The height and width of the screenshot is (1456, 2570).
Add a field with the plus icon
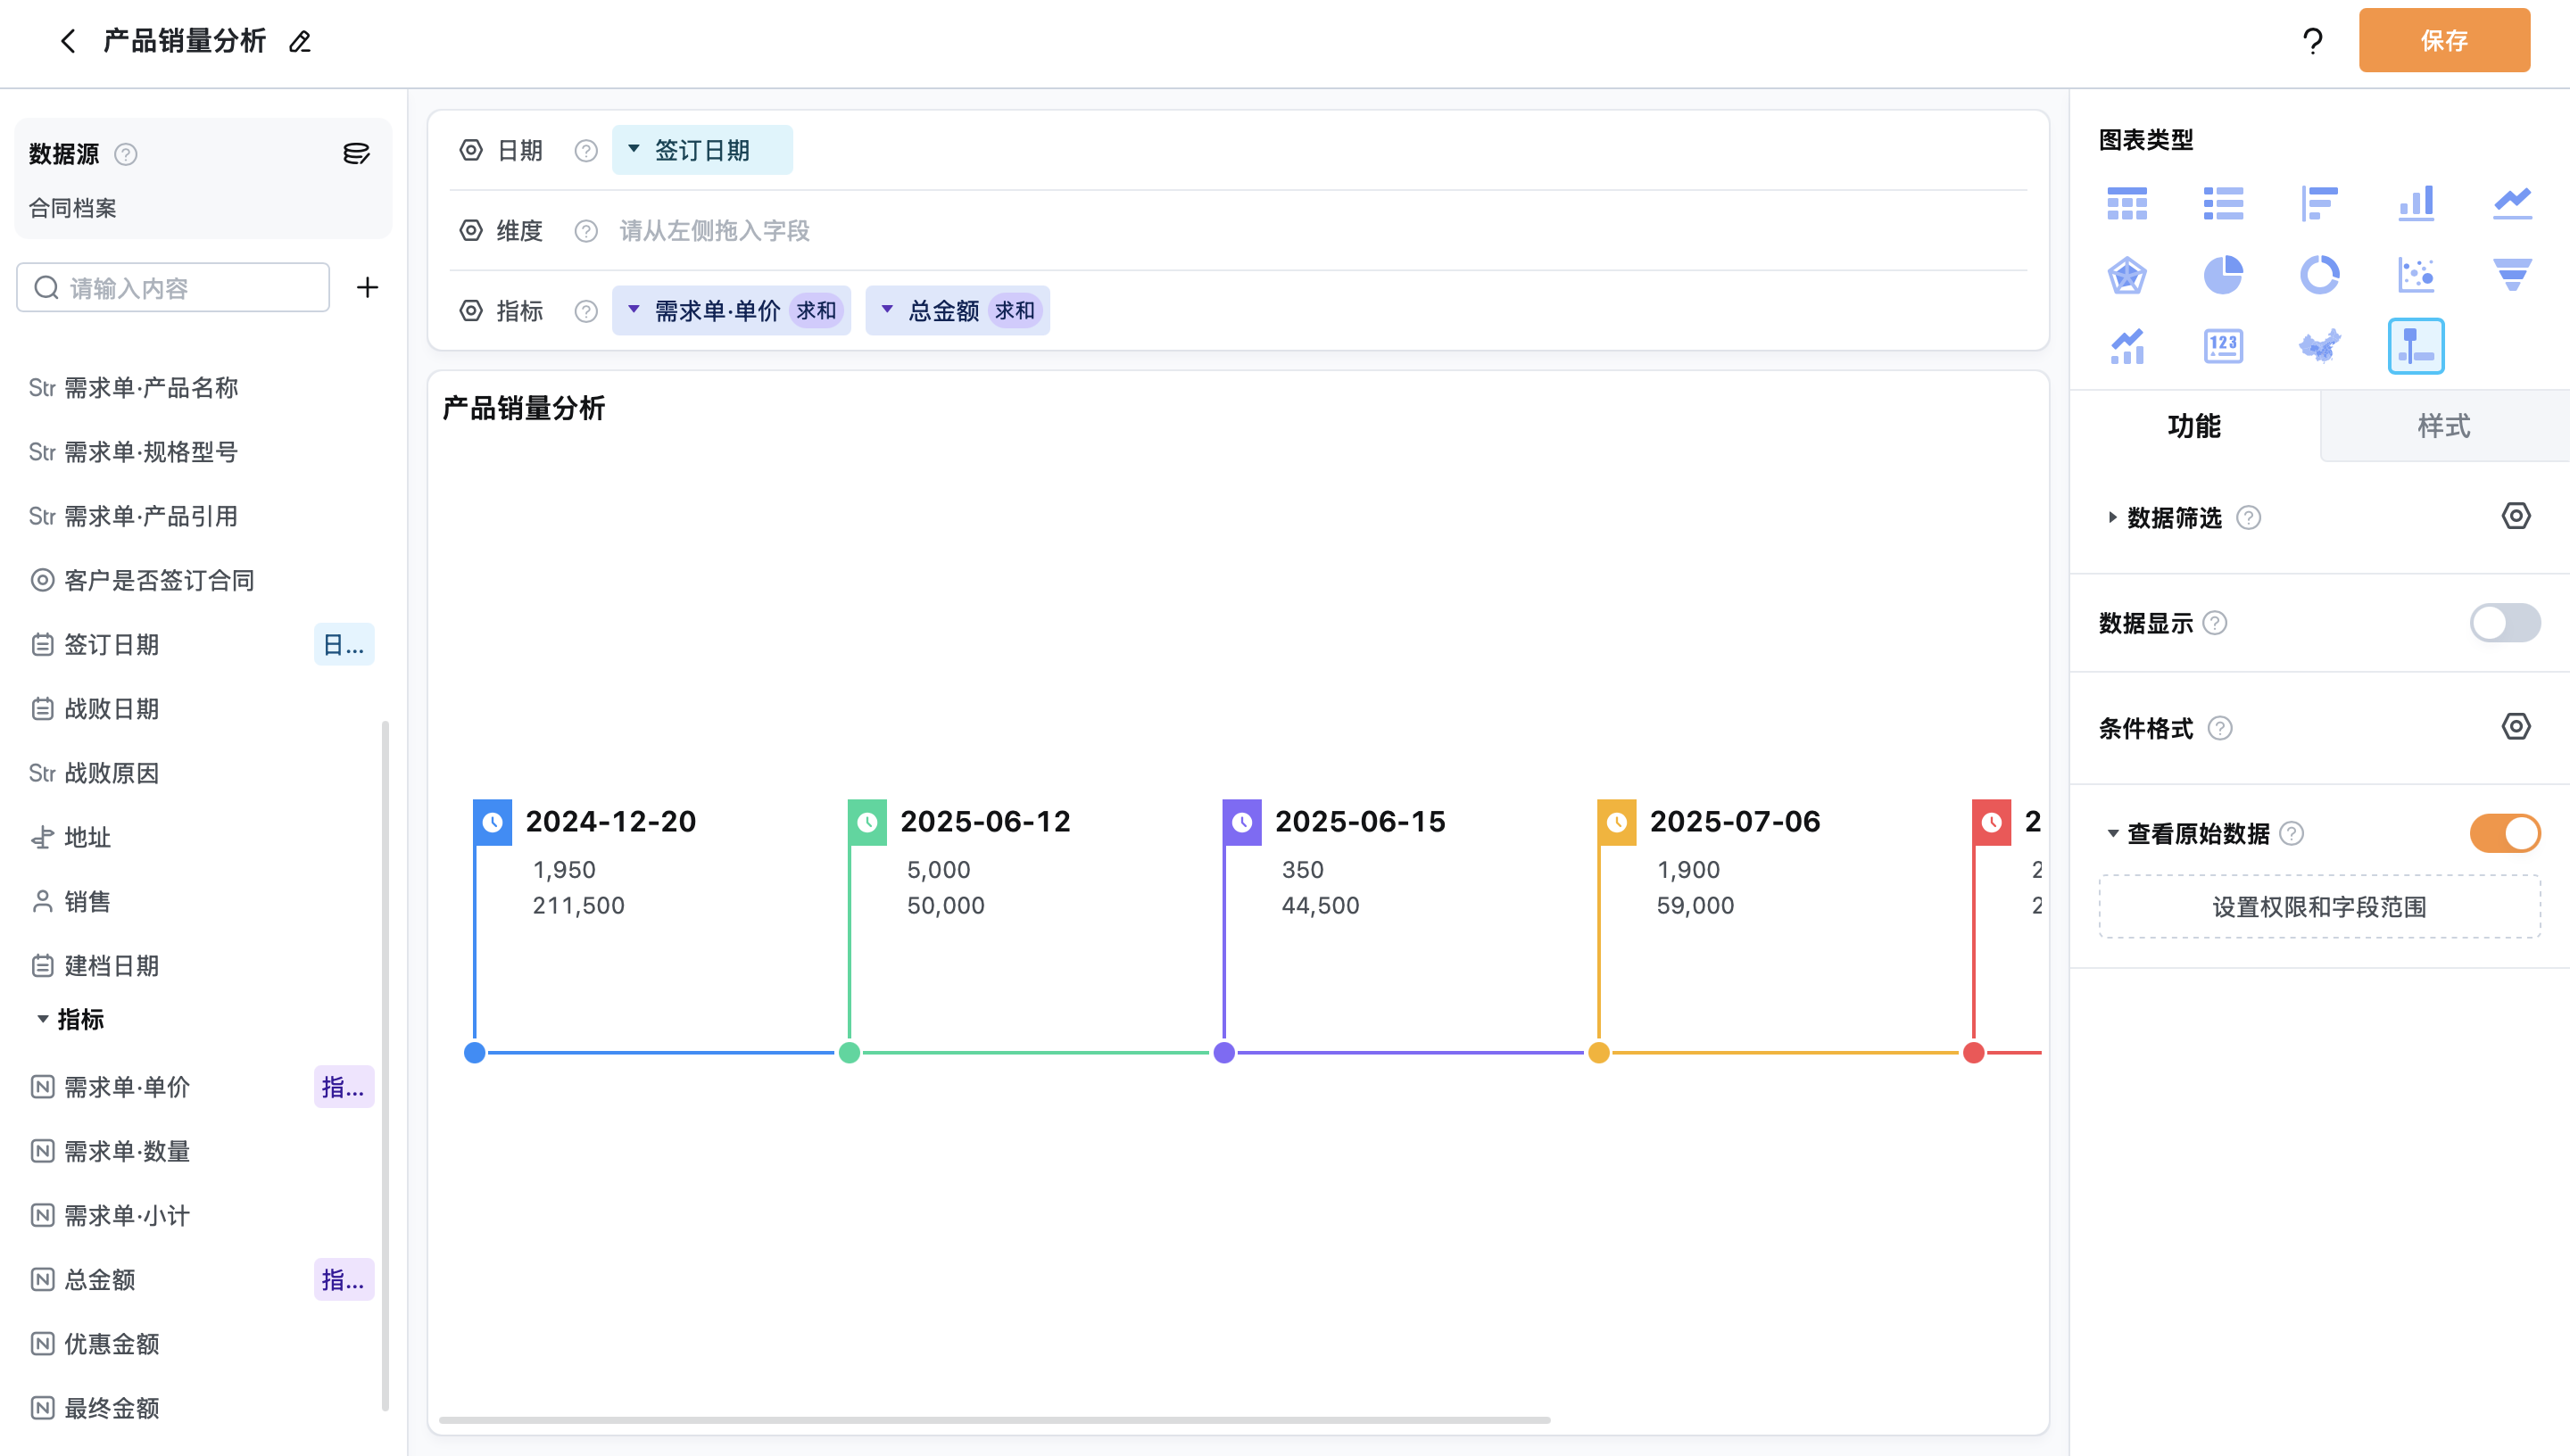[x=368, y=288]
